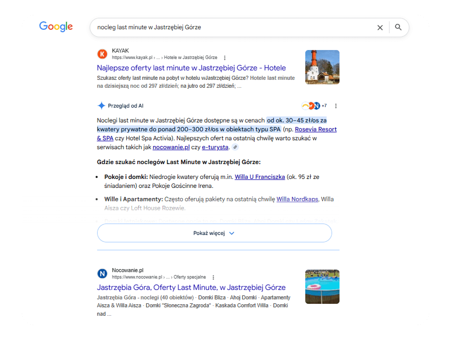Open the Willa Nordkaps link
This screenshot has width=451, height=340.
click(297, 199)
